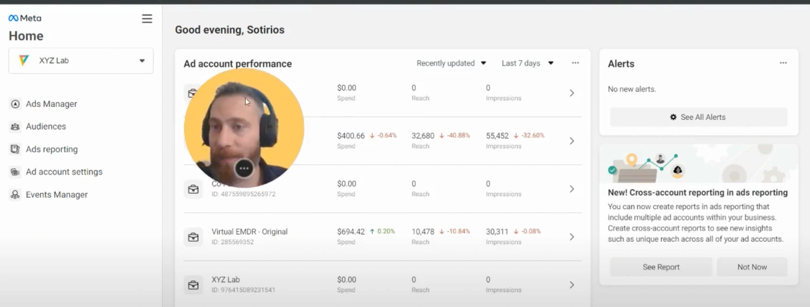Image resolution: width=810 pixels, height=307 pixels.
Task: Expand the XYZ Lab account row chevron
Action: coord(572,285)
